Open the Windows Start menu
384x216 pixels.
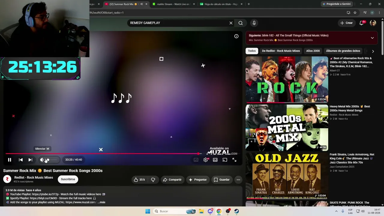[x=148, y=211]
